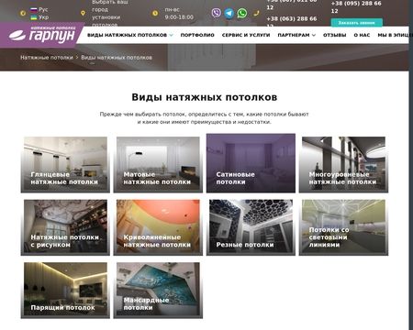
Task: Open Резные потолки card
Action: click(x=251, y=227)
